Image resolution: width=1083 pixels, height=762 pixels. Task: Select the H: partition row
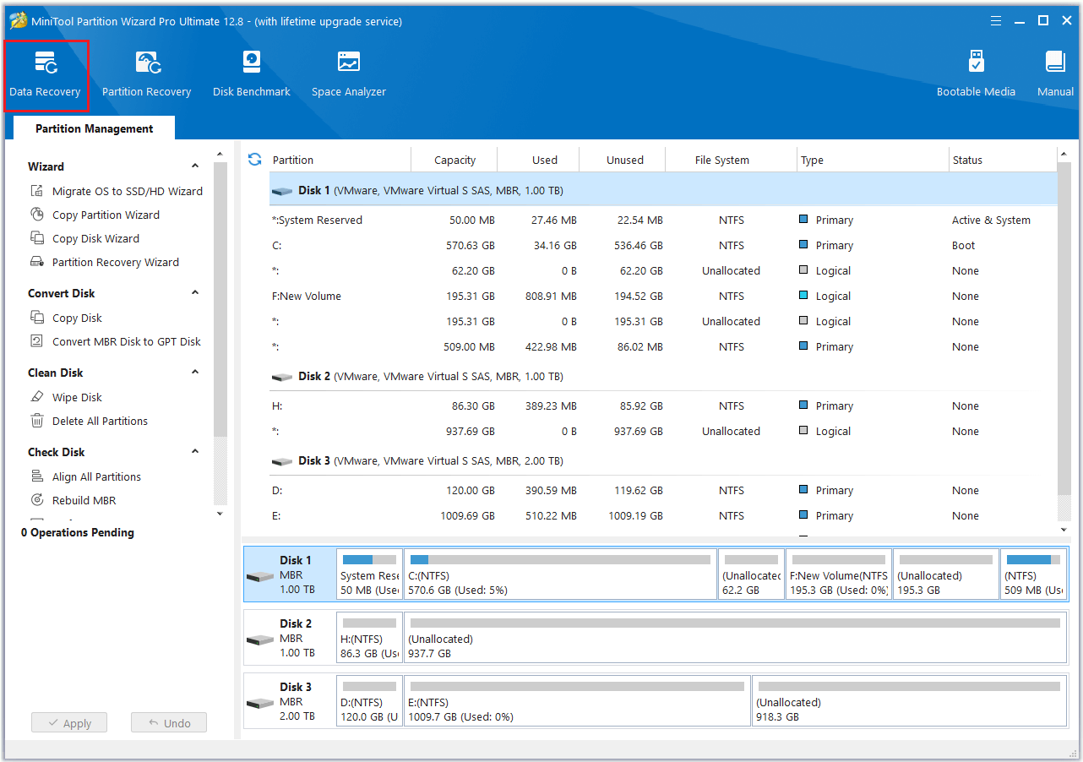click(x=663, y=405)
